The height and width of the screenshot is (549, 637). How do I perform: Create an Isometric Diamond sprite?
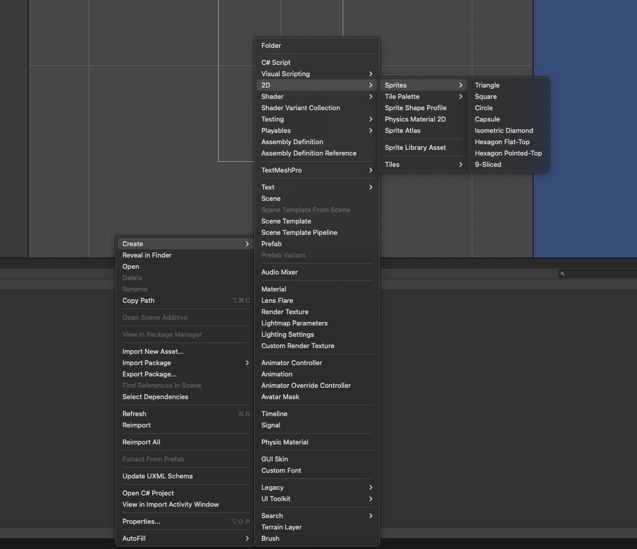point(509,130)
